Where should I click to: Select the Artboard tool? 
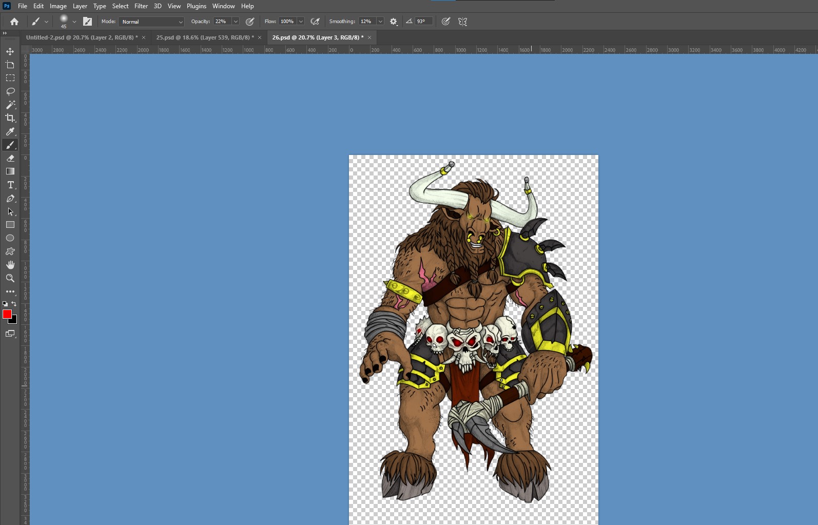(10, 65)
